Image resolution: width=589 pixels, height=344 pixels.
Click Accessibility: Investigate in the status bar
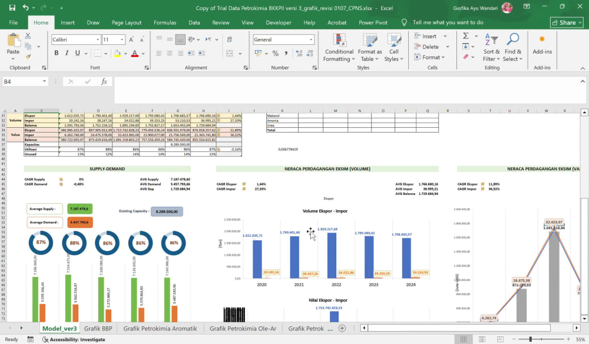(74, 339)
